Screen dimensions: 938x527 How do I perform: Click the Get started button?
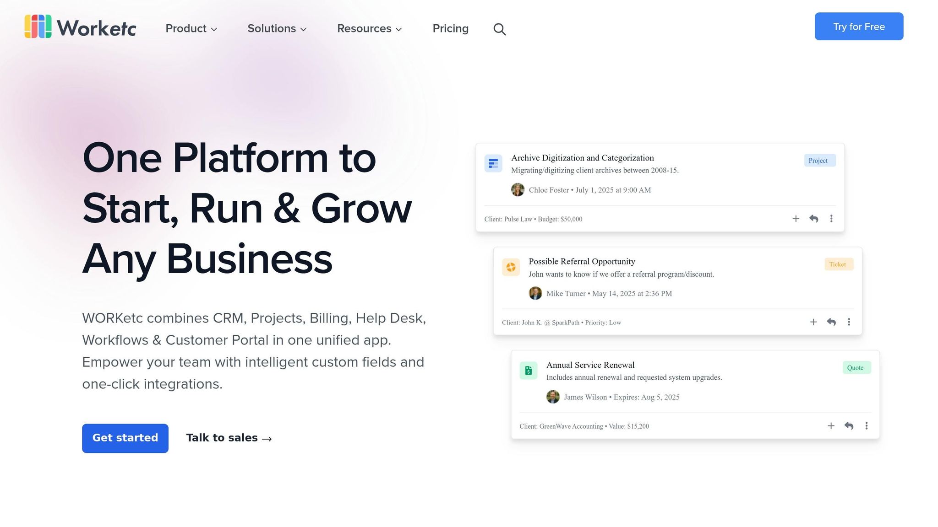click(125, 438)
